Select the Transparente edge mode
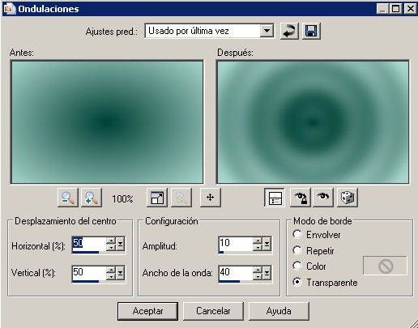Viewport: 418px width, 328px height. [297, 282]
